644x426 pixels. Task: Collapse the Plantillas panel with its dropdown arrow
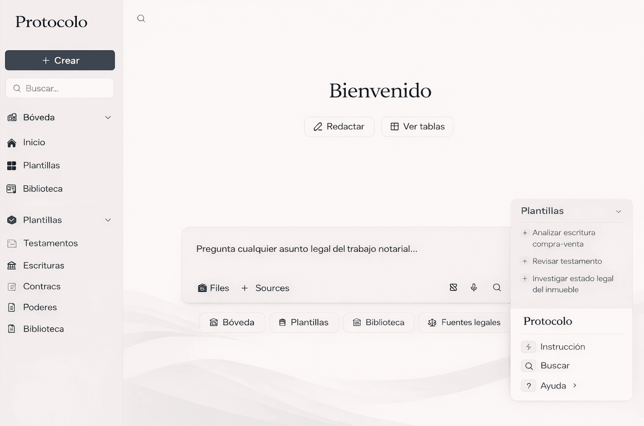(x=619, y=211)
